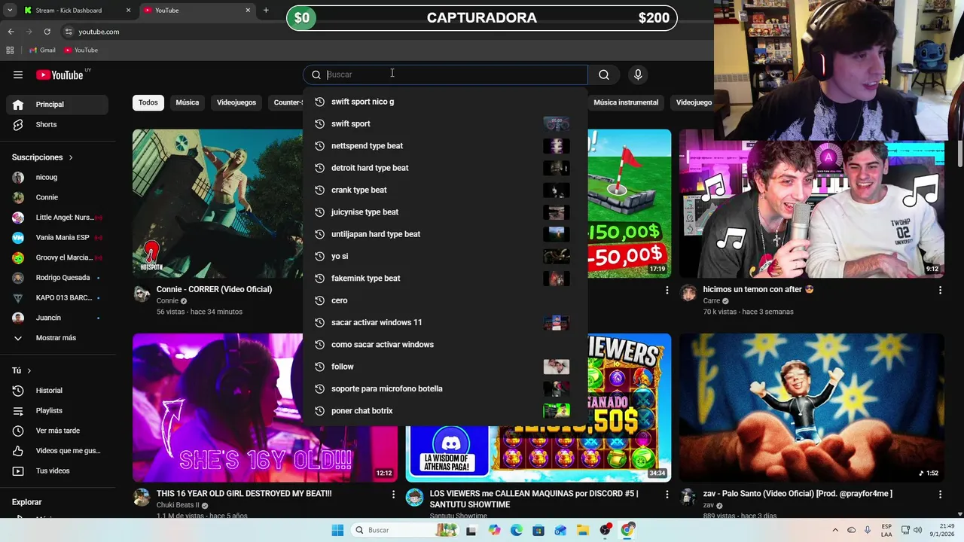Image resolution: width=964 pixels, height=542 pixels.
Task: Show hidden system tray icons
Action: pos(835,530)
